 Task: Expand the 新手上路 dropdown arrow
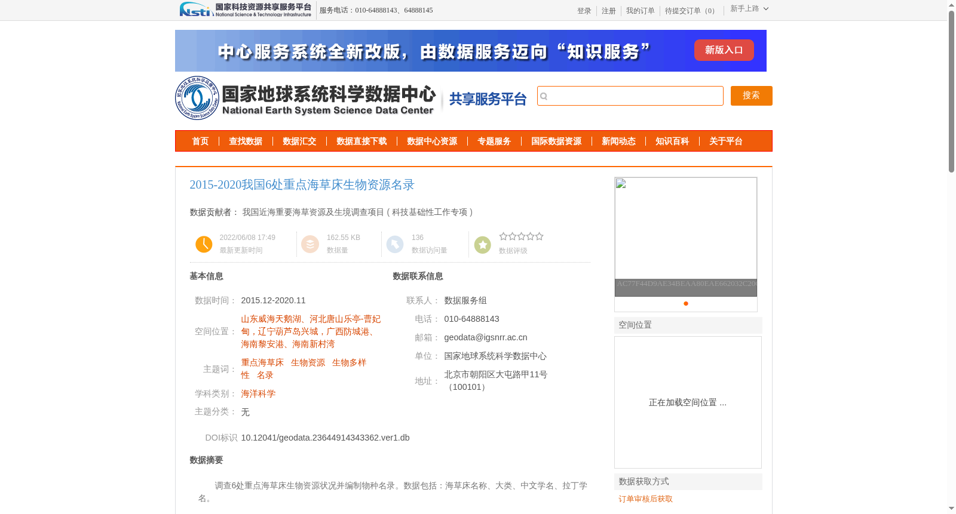click(x=766, y=8)
